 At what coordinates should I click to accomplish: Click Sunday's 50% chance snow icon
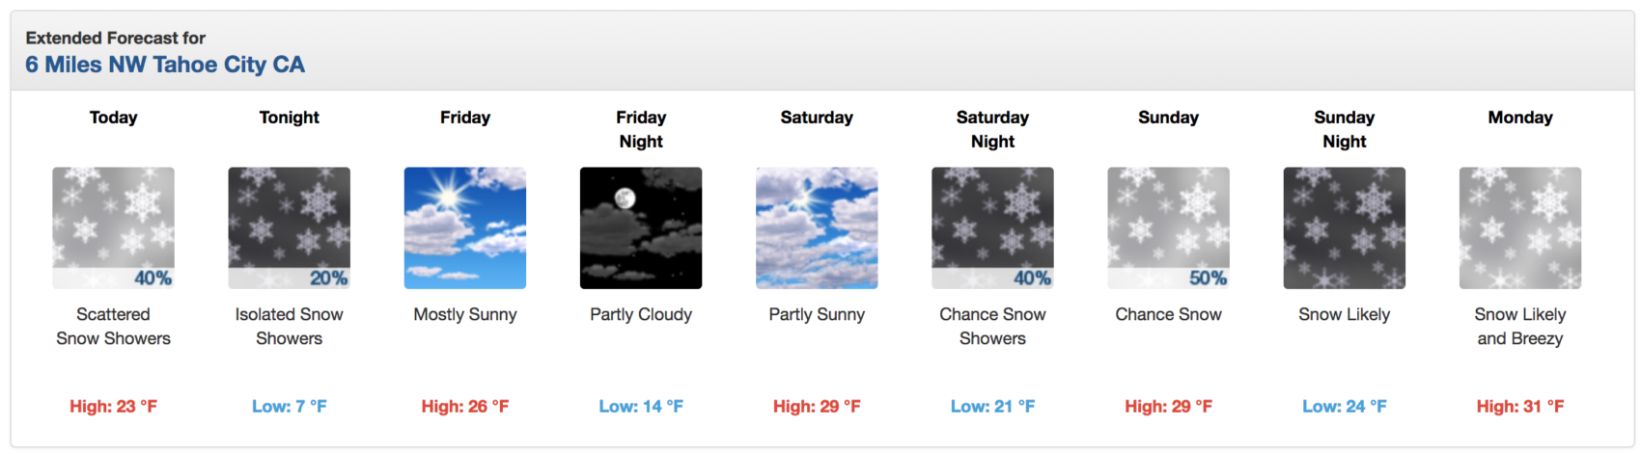1168,228
